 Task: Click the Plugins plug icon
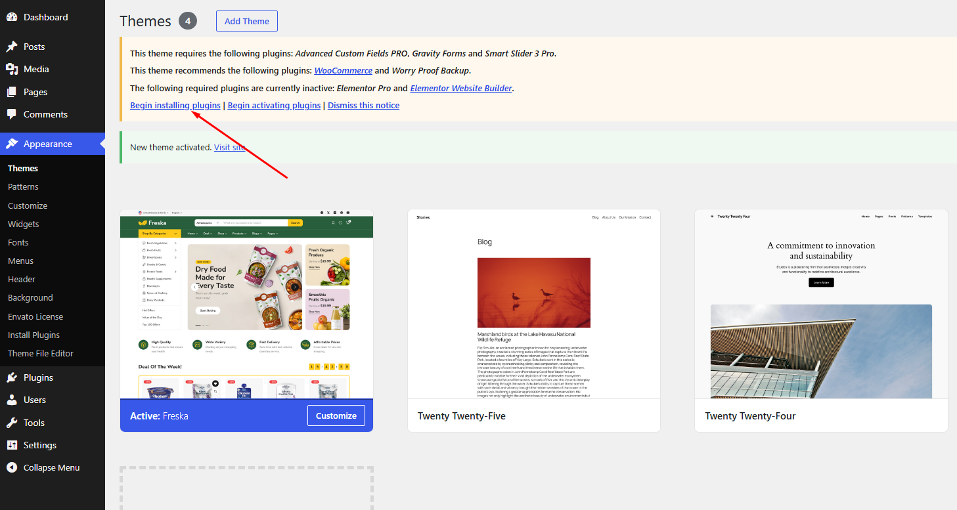(x=12, y=377)
